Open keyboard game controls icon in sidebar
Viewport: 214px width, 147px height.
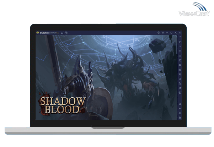pos(180,56)
